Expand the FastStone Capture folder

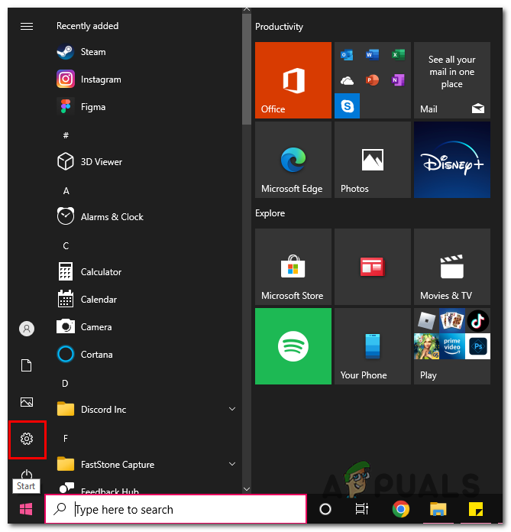(x=232, y=464)
